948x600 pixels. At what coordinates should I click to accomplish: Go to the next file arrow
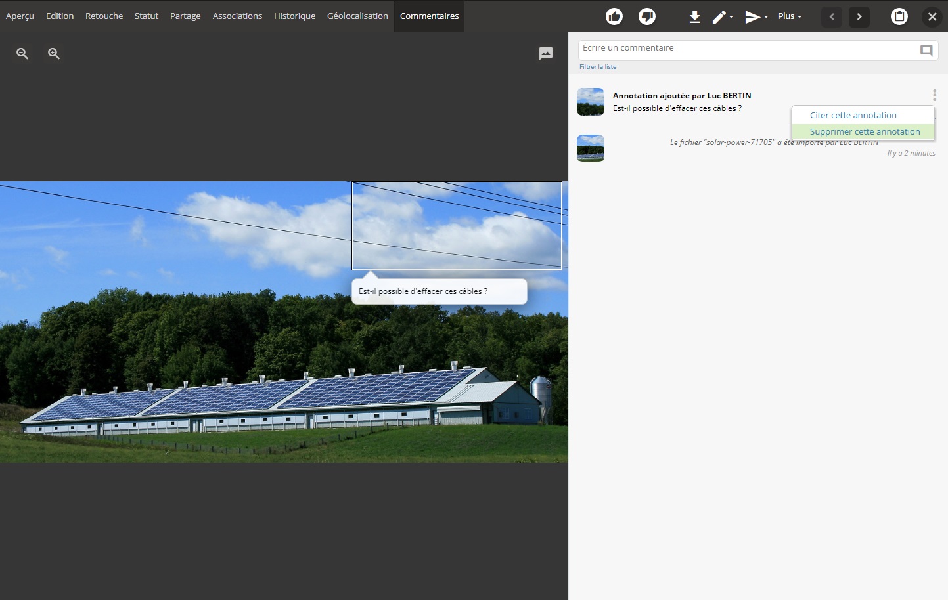pyautogui.click(x=859, y=16)
